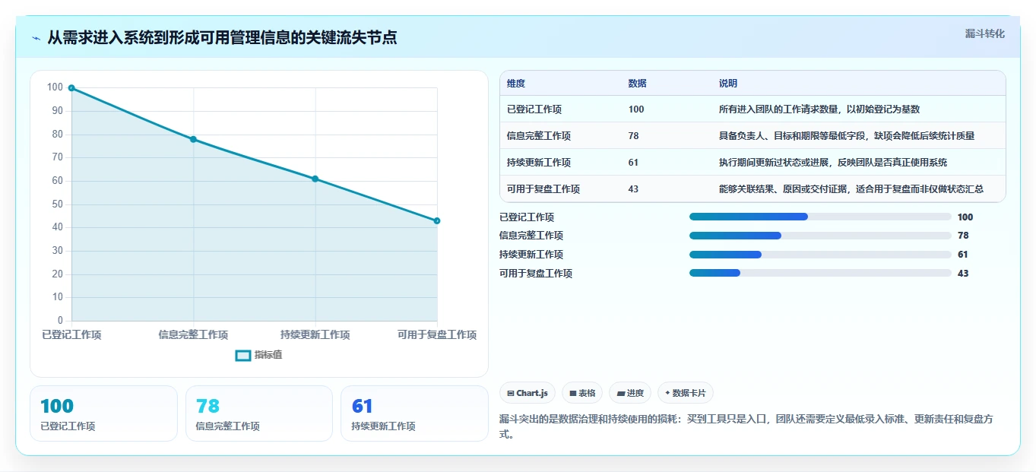Click the 可用于复盘工作项 progress bar
Screen dimensions: 1036x472
(820, 273)
